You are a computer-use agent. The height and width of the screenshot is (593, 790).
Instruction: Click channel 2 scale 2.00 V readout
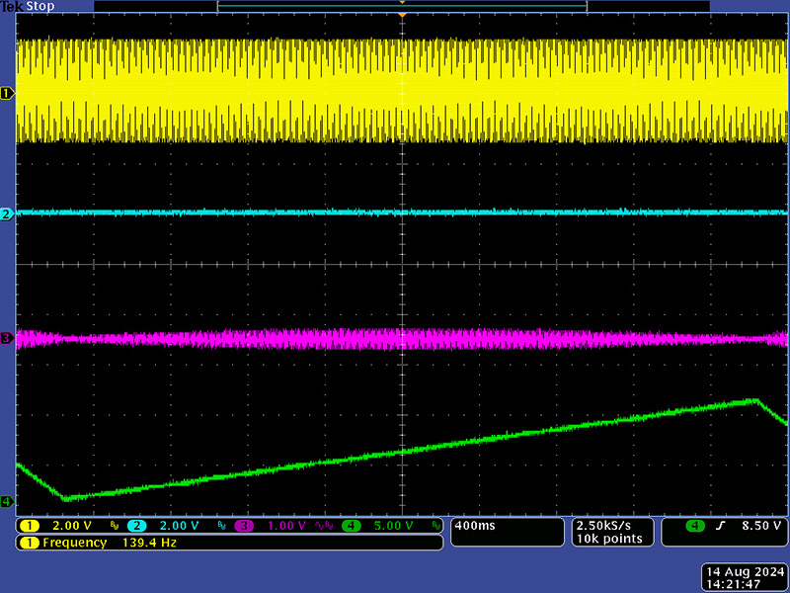click(180, 526)
